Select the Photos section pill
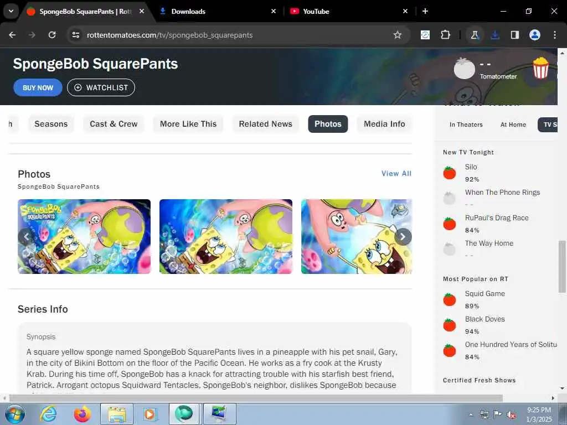This screenshot has width=567, height=425. (x=328, y=124)
